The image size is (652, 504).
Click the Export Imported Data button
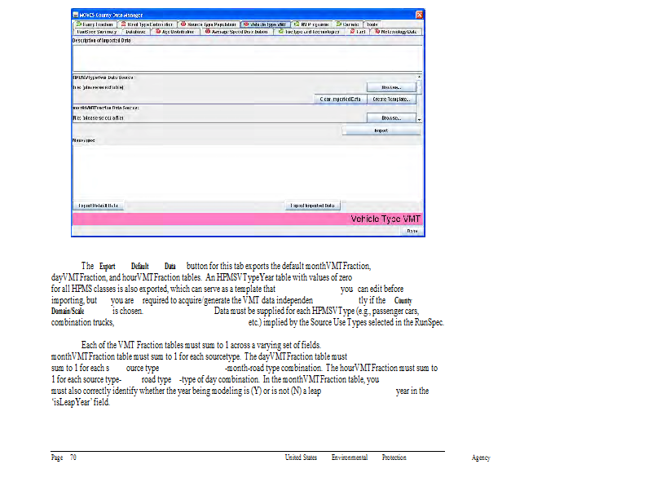[313, 206]
